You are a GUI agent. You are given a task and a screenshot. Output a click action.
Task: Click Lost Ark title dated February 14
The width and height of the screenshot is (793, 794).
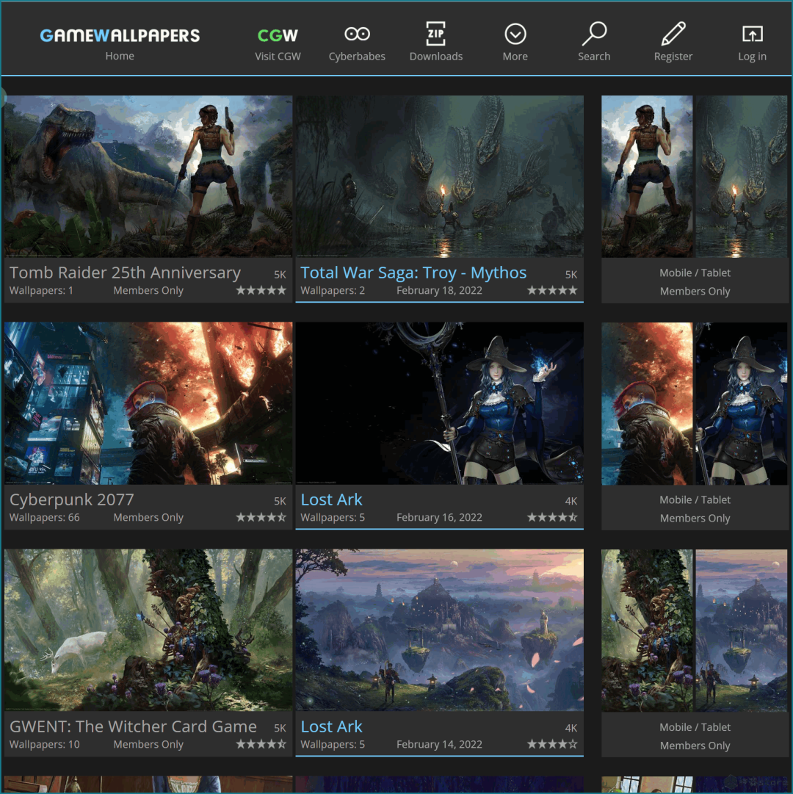click(x=331, y=726)
